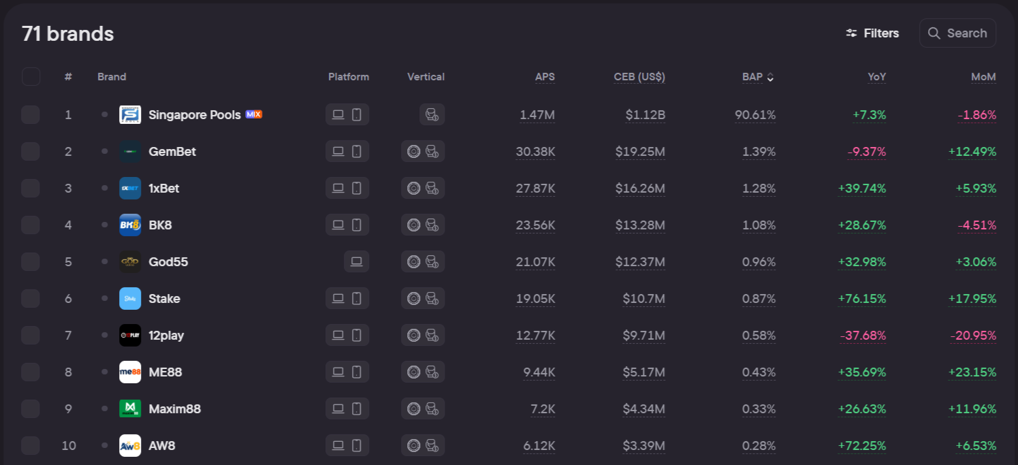The image size is (1018, 465).
Task: Select the 12play row checkbox
Action: coord(31,335)
